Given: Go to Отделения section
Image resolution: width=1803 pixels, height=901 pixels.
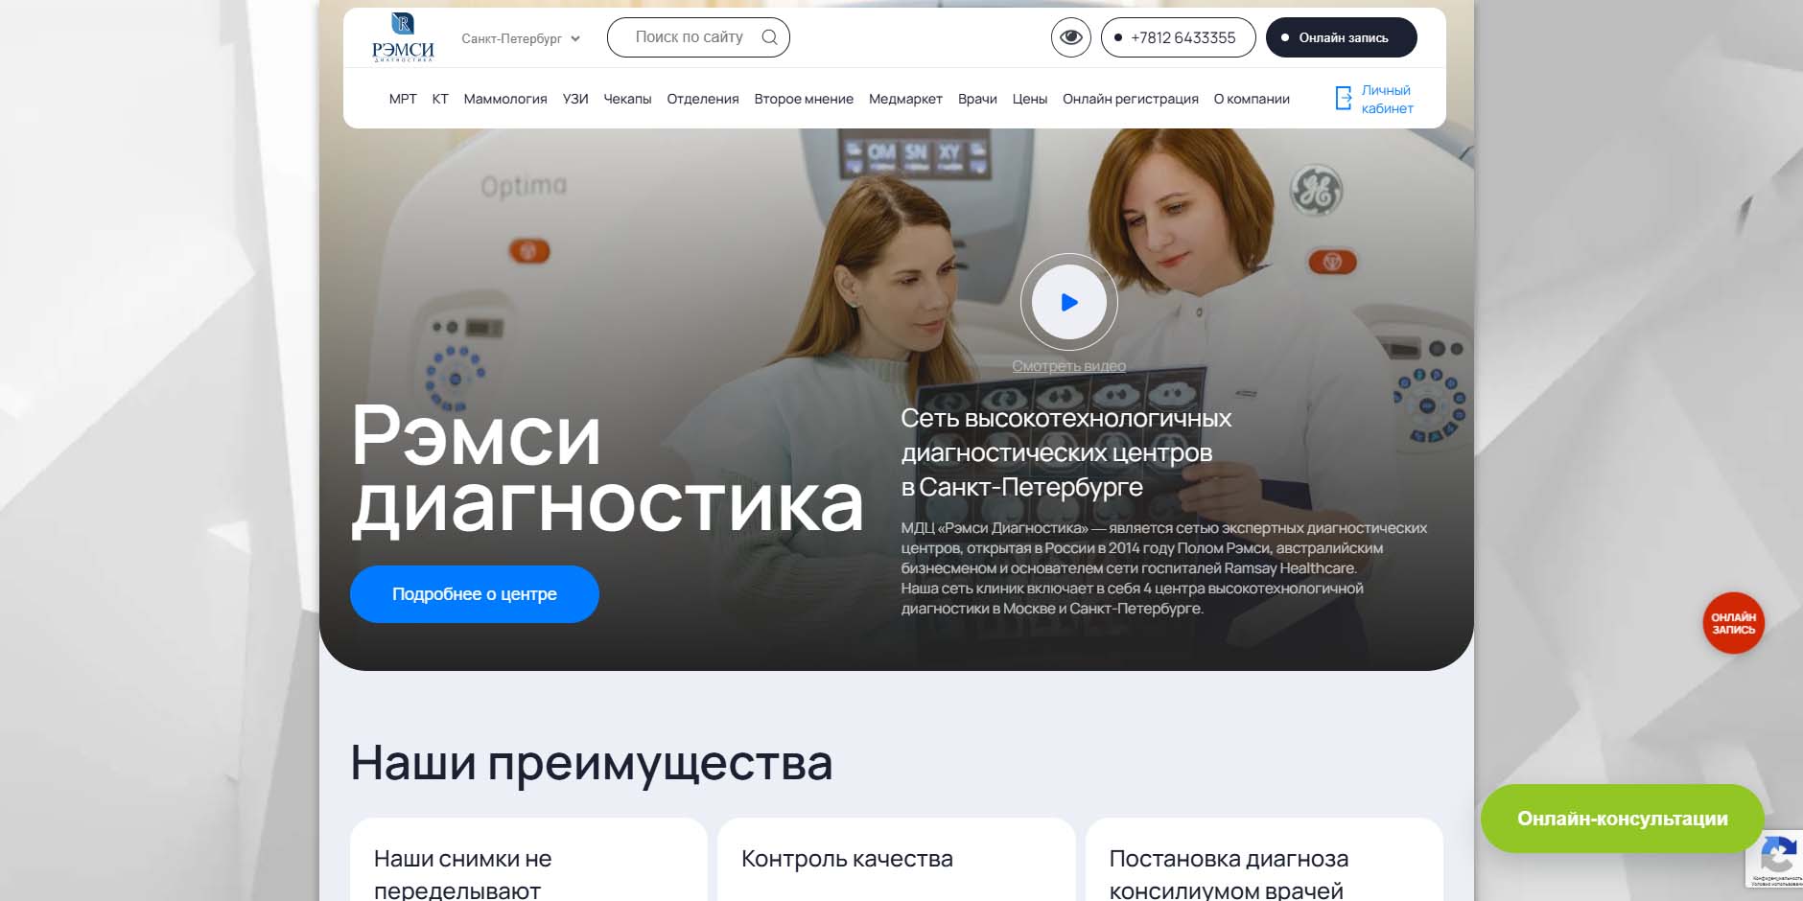Looking at the screenshot, I should point(702,99).
